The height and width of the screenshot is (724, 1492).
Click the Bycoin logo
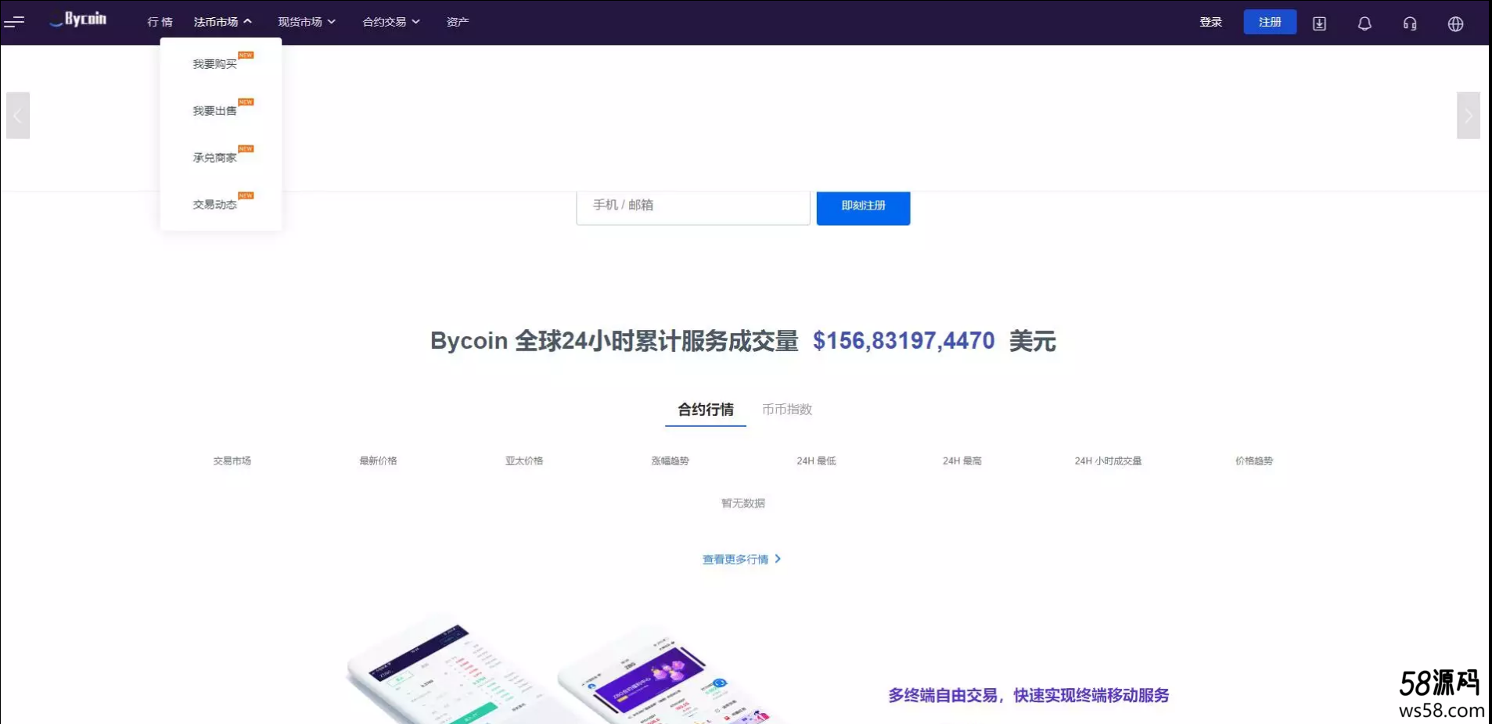[x=78, y=20]
